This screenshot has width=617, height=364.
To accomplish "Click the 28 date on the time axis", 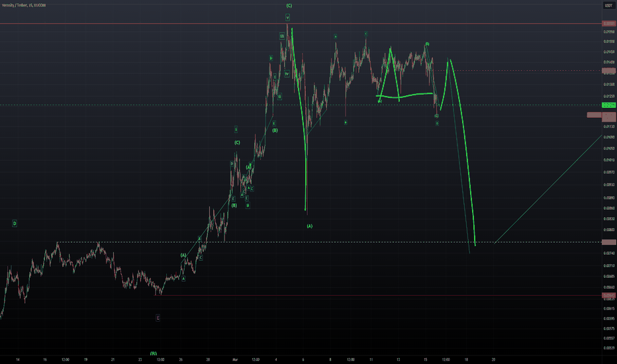I will pyautogui.click(x=208, y=359).
